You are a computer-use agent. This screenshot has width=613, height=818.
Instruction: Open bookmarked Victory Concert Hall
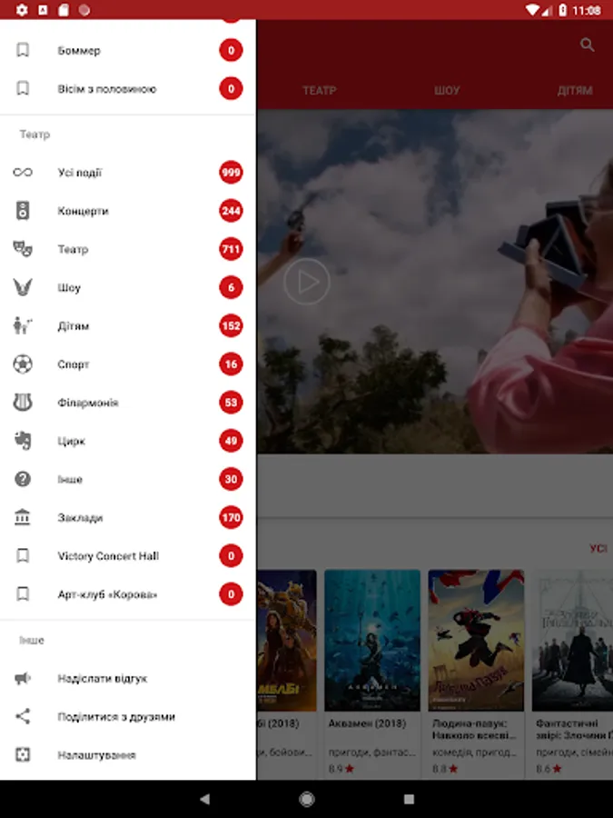(107, 556)
